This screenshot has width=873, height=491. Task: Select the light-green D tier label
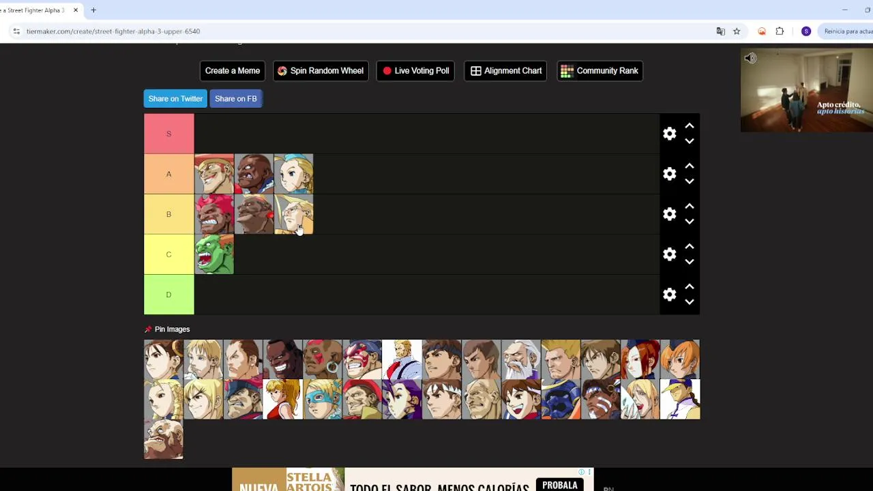[x=169, y=295]
